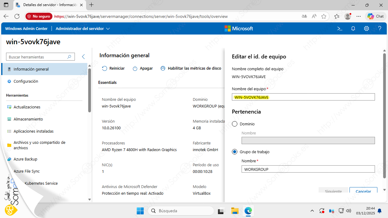Open Almacenamiento in the tools list
Screen dimensions: 388x218
pyautogui.click(x=28, y=119)
